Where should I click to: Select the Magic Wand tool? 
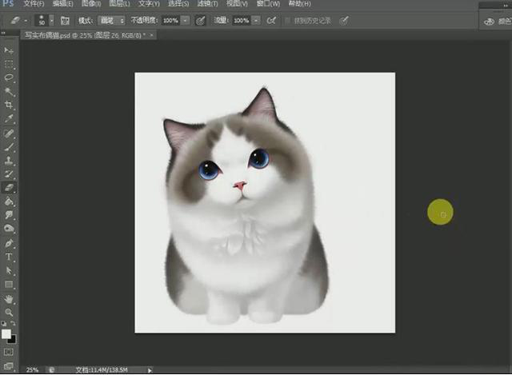tap(10, 91)
